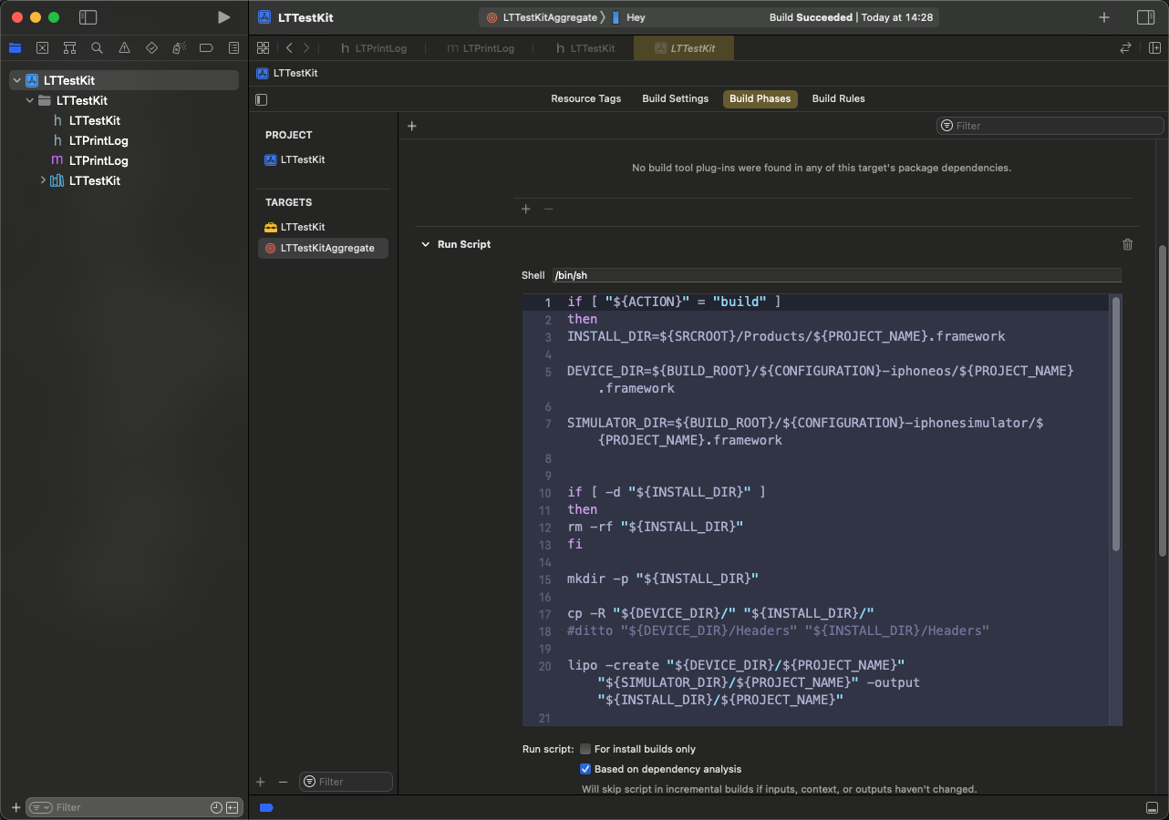The height and width of the screenshot is (820, 1169).
Task: Delete the Run Script phase trash icon
Action: coord(1128,244)
